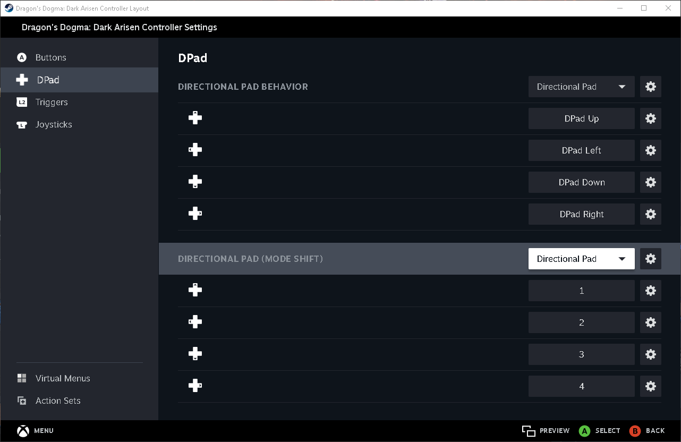Screen dimensions: 681x442
Task: Click the dpad-down icon beside binding 3
Action: pos(195,354)
